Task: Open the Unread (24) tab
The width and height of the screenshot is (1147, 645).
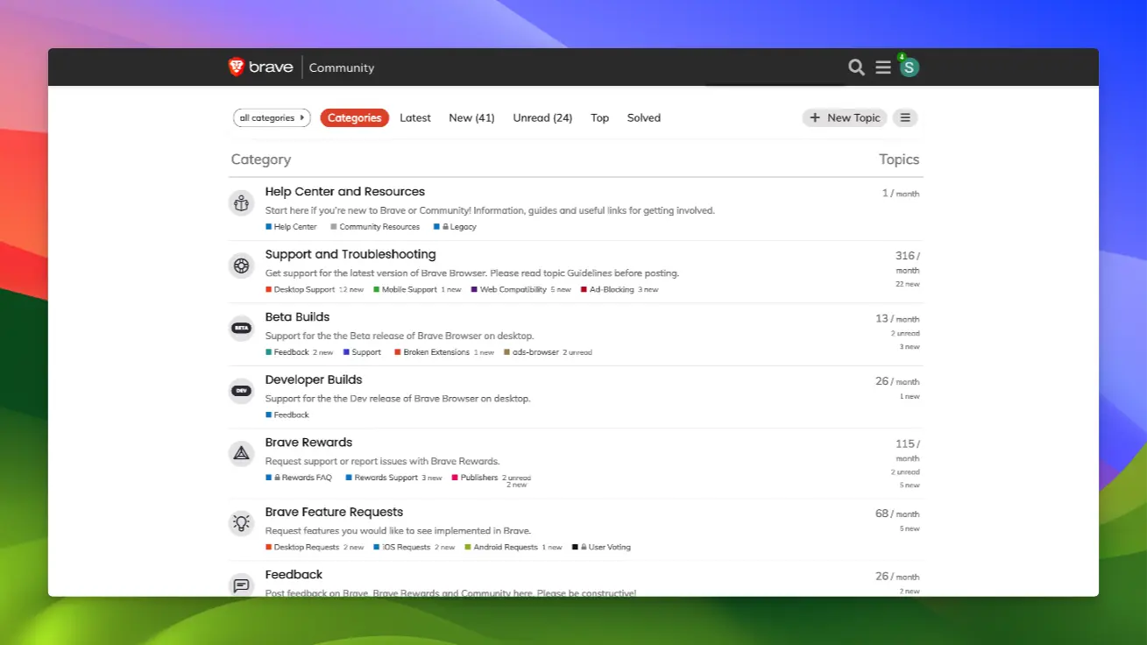Action: pos(542,117)
